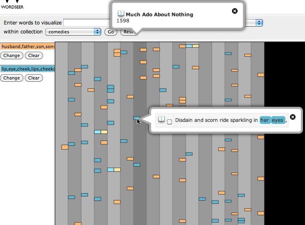305x225 pixels.
Task: Open the book icon in the sentence tooltip
Action: pos(161,119)
